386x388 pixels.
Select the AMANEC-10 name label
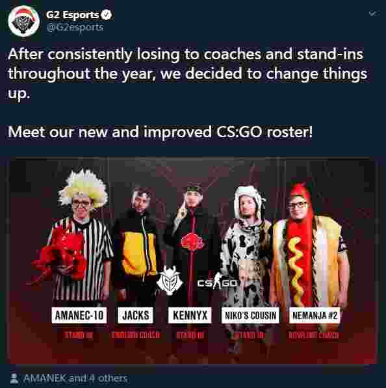pos(79,315)
